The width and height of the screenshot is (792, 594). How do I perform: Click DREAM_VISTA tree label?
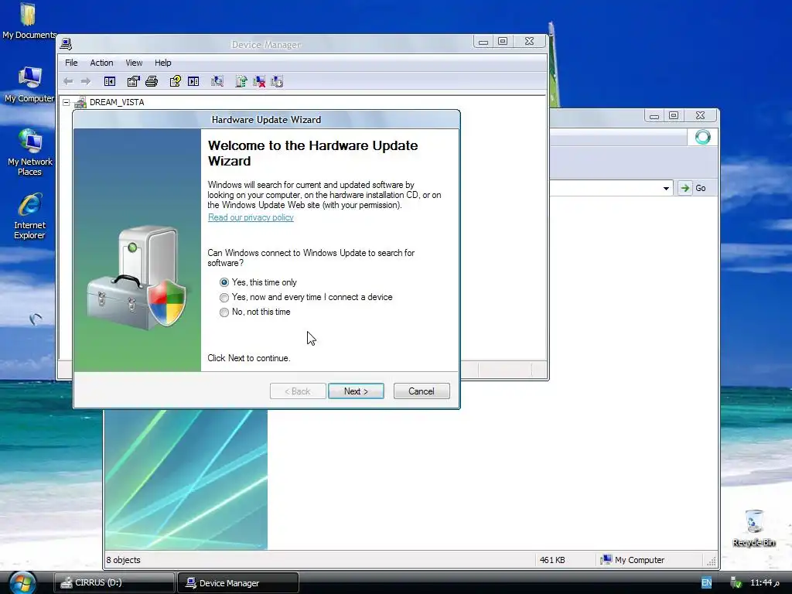117,103
